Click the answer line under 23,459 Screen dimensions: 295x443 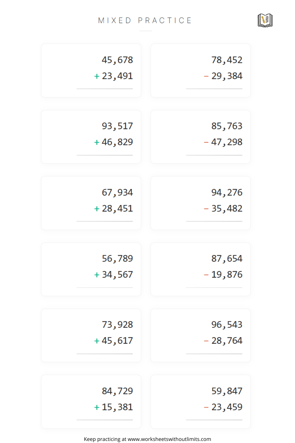click(x=214, y=420)
